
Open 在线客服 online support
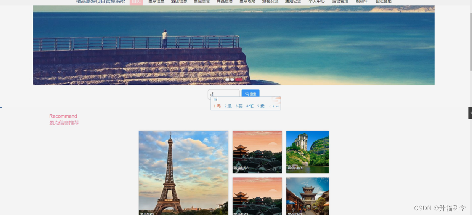[383, 2]
